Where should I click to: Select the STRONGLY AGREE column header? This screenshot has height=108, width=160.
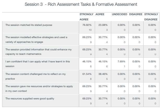point(86,17)
